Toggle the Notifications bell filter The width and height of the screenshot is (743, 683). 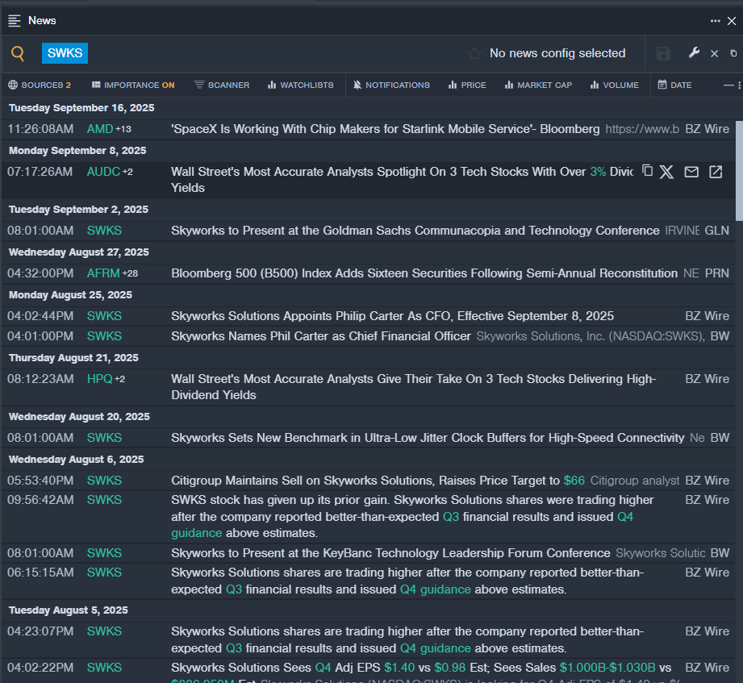click(x=392, y=85)
